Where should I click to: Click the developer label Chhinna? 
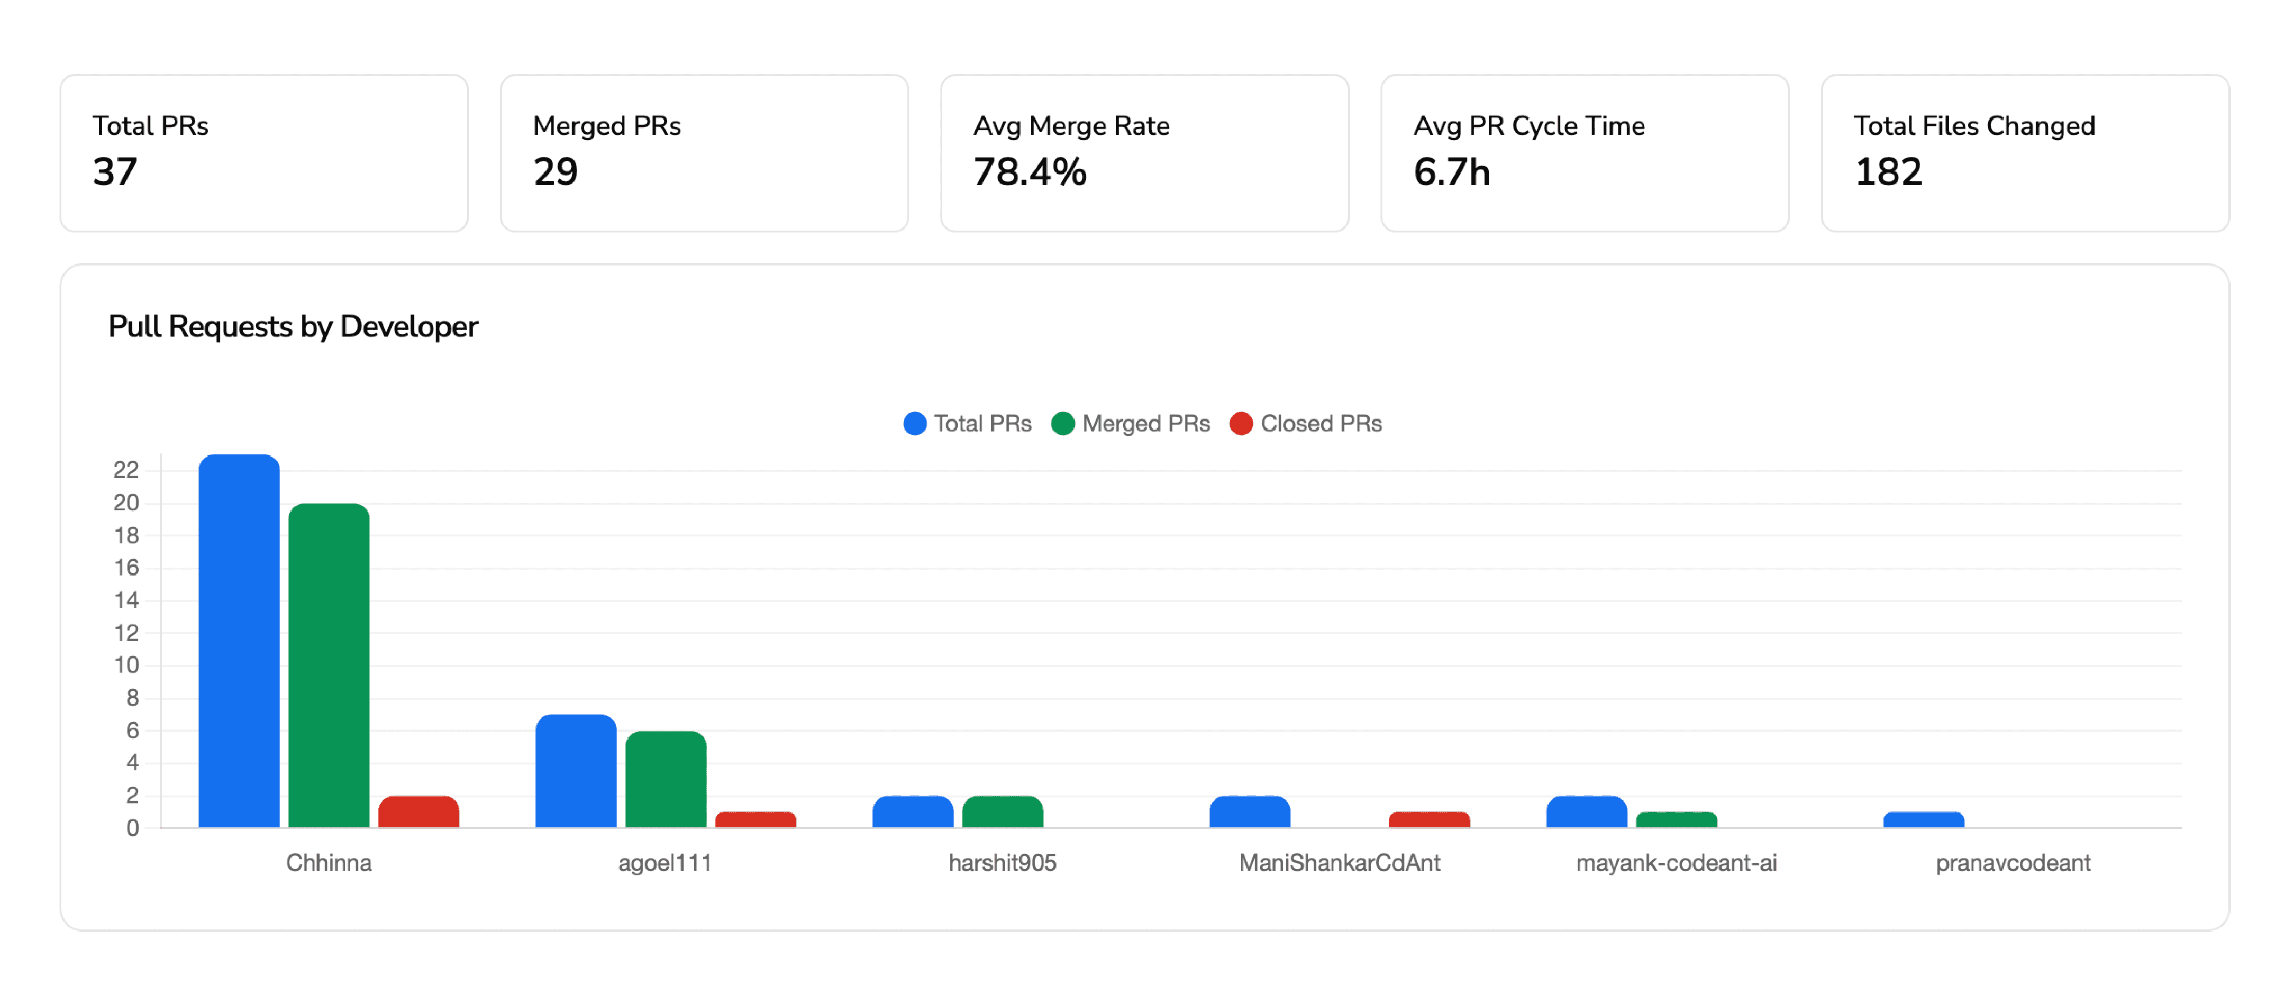pos(330,862)
